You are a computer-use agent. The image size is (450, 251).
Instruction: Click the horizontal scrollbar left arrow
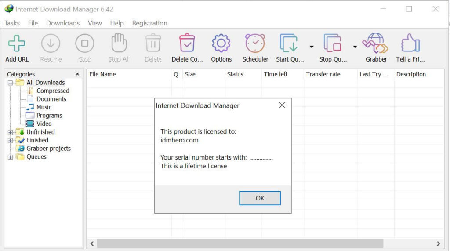point(92,244)
